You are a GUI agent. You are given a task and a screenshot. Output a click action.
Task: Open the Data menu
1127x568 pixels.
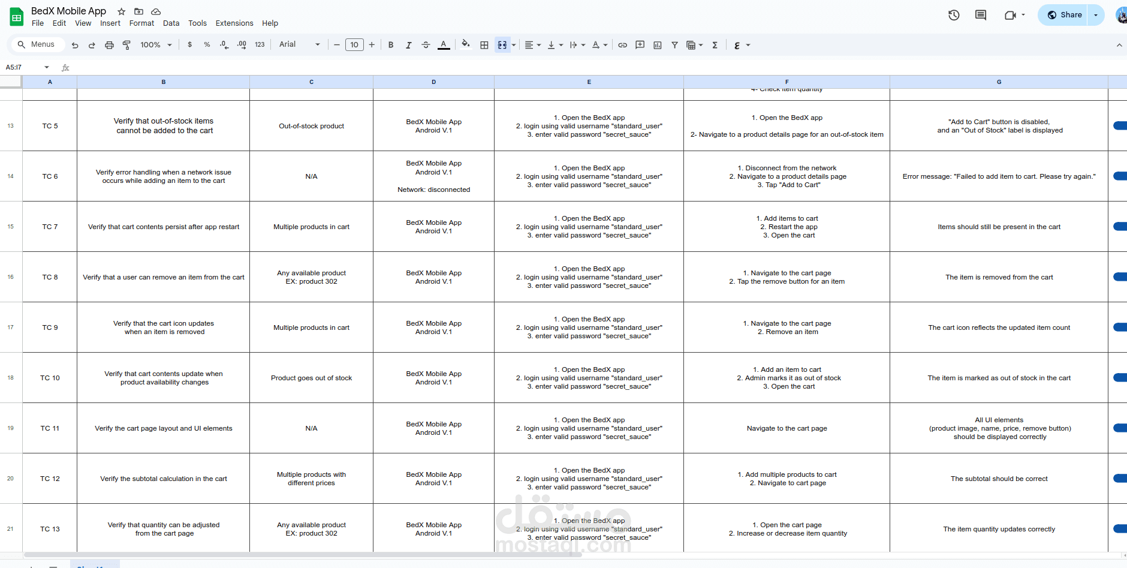(x=171, y=23)
